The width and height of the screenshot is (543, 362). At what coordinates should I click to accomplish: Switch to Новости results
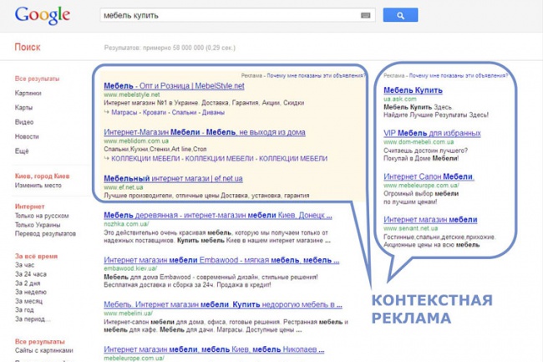tap(27, 136)
